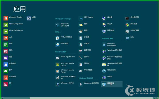Open 帮助和支持 help and support
The height and width of the screenshot is (99, 159).
109,71
